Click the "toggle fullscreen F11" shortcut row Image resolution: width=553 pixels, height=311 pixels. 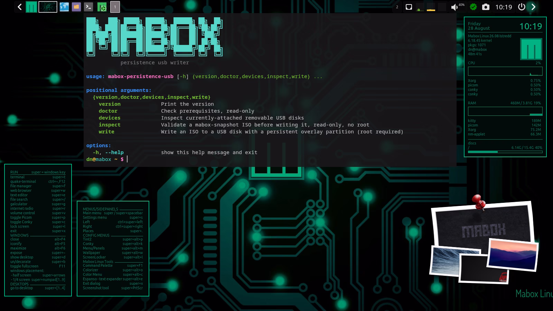pos(38,266)
